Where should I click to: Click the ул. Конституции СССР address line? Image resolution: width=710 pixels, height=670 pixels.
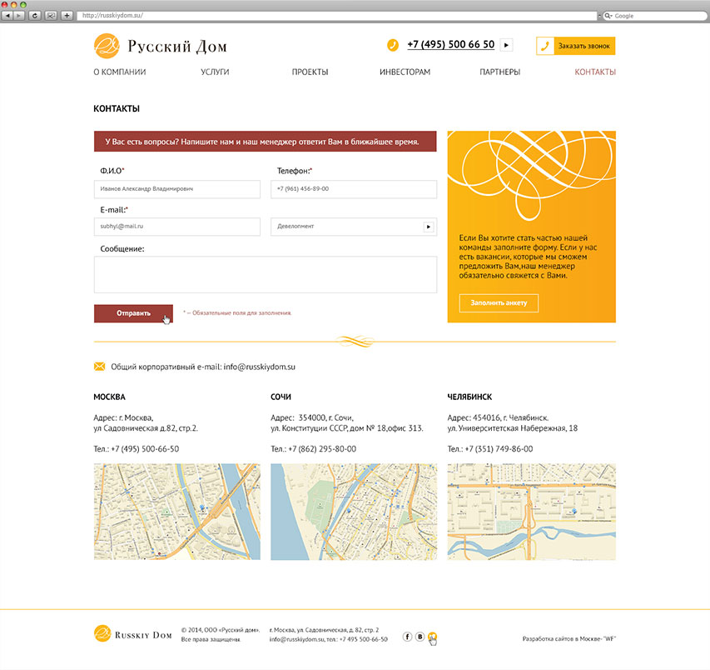(x=347, y=428)
